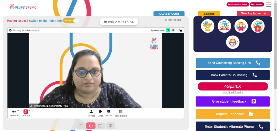Open the Background effects option
The image size is (277, 131).
click(x=121, y=113)
